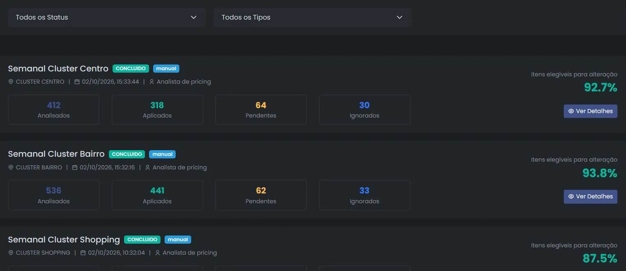Open Ver Detalhes for Semanal Cluster Centro
626x271 pixels.
[590, 111]
